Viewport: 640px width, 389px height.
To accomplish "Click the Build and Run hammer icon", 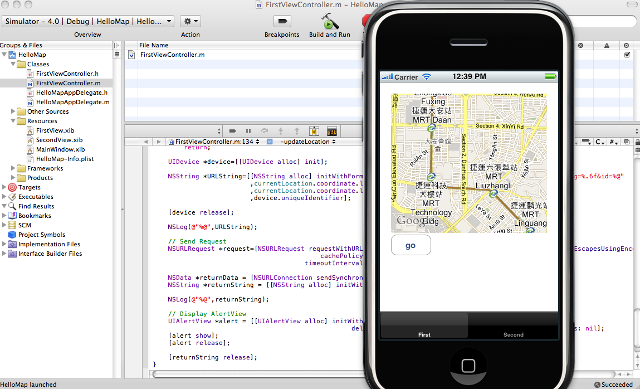I will pyautogui.click(x=329, y=21).
